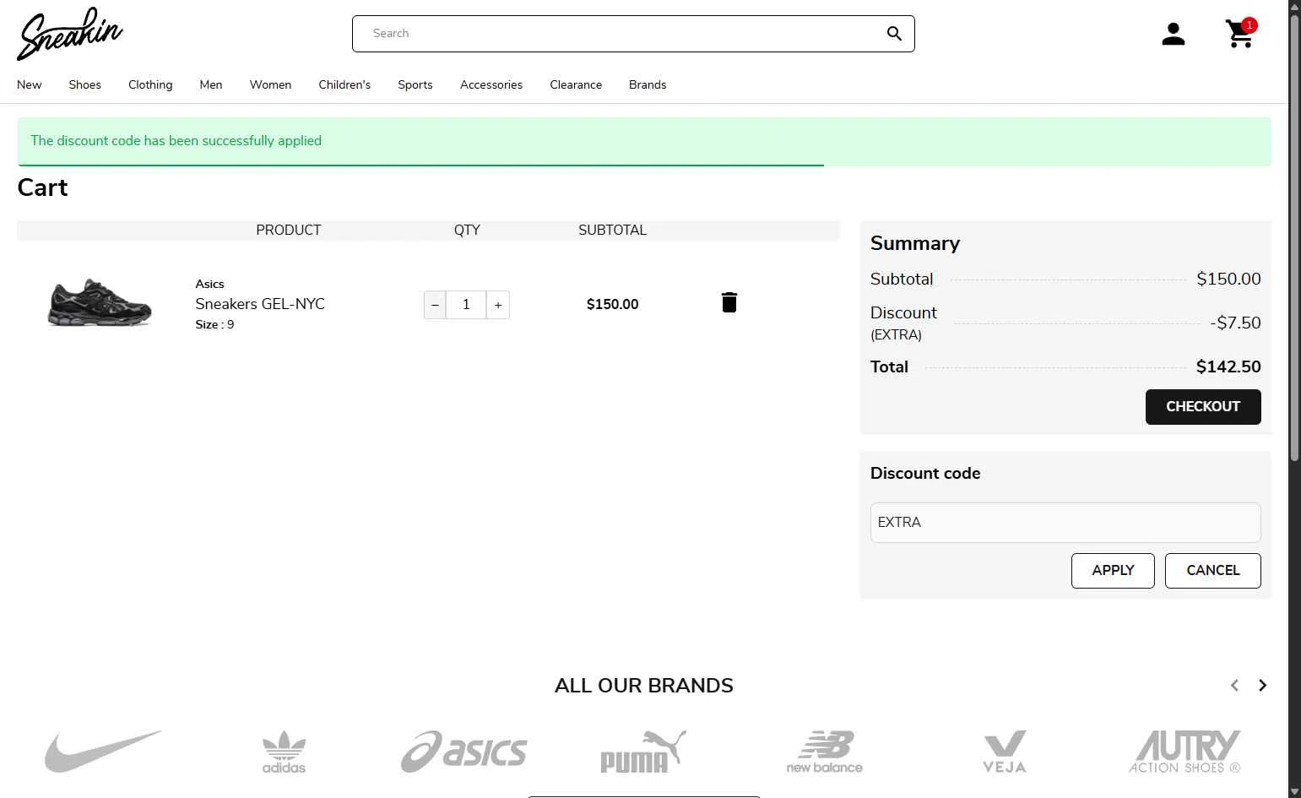This screenshot has height=798, width=1301.
Task: Open the Clothing menu
Action: pos(150,84)
